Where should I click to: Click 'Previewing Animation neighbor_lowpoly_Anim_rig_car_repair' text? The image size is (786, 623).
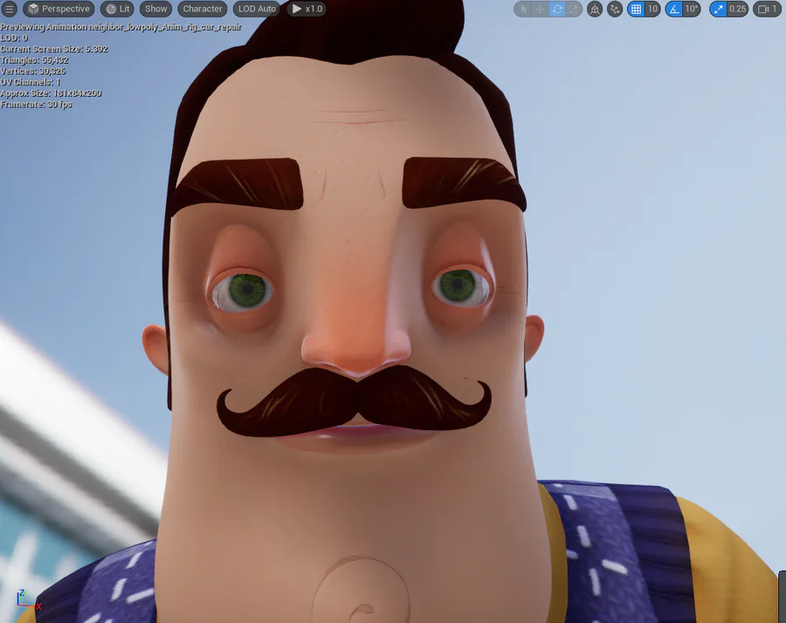click(x=121, y=27)
